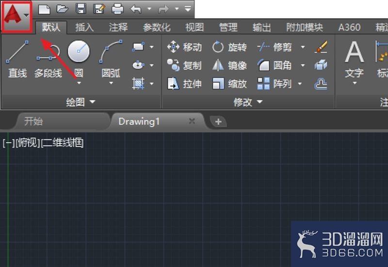Open the 阵列 array dropdown arrow
Viewport: 388px width, 267px height.
click(x=300, y=83)
